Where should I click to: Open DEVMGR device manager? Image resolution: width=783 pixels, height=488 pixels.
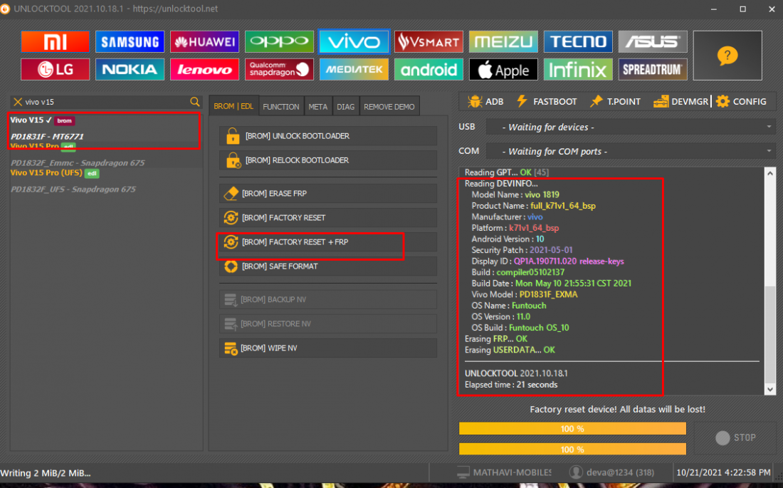[x=680, y=101]
